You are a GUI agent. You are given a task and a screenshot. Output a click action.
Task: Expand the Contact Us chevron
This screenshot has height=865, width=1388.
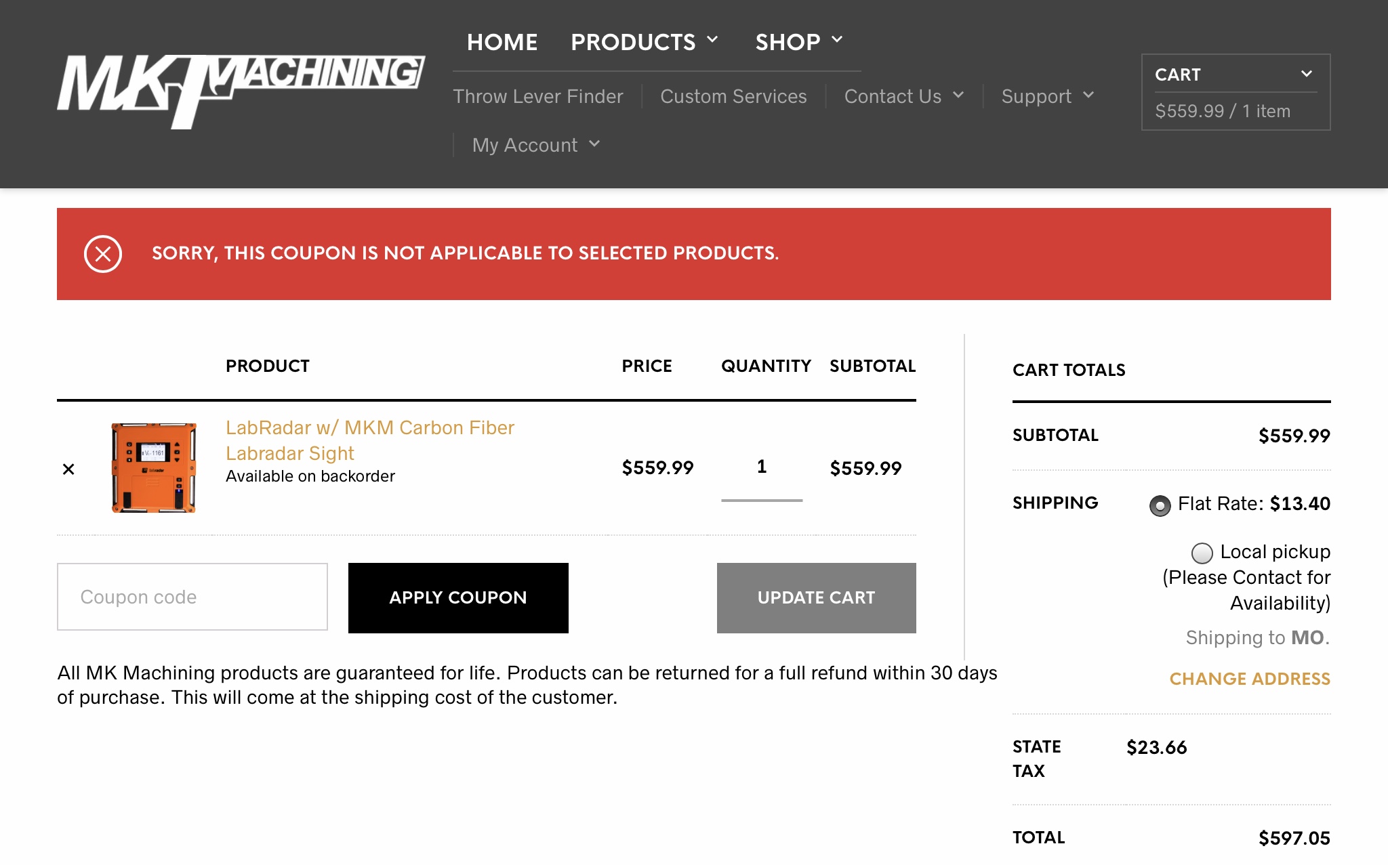pos(958,96)
